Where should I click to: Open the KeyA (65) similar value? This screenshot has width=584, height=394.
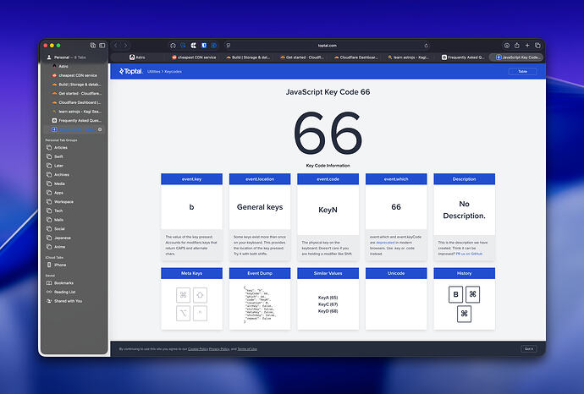pyautogui.click(x=328, y=298)
